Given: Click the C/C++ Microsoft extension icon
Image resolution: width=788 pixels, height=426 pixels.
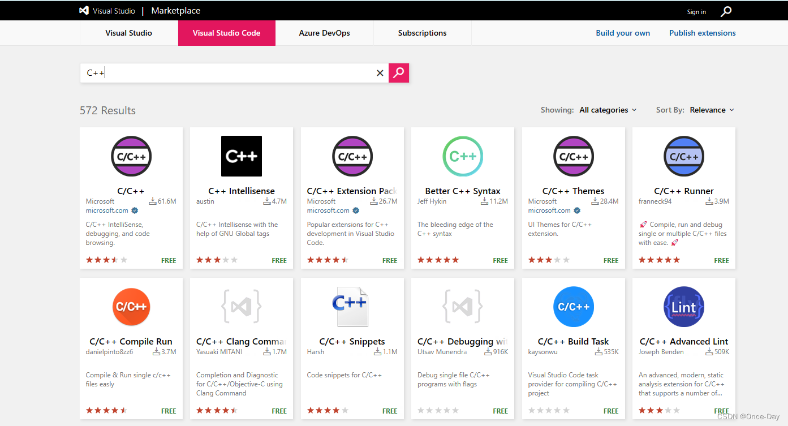Looking at the screenshot, I should pos(131,156).
